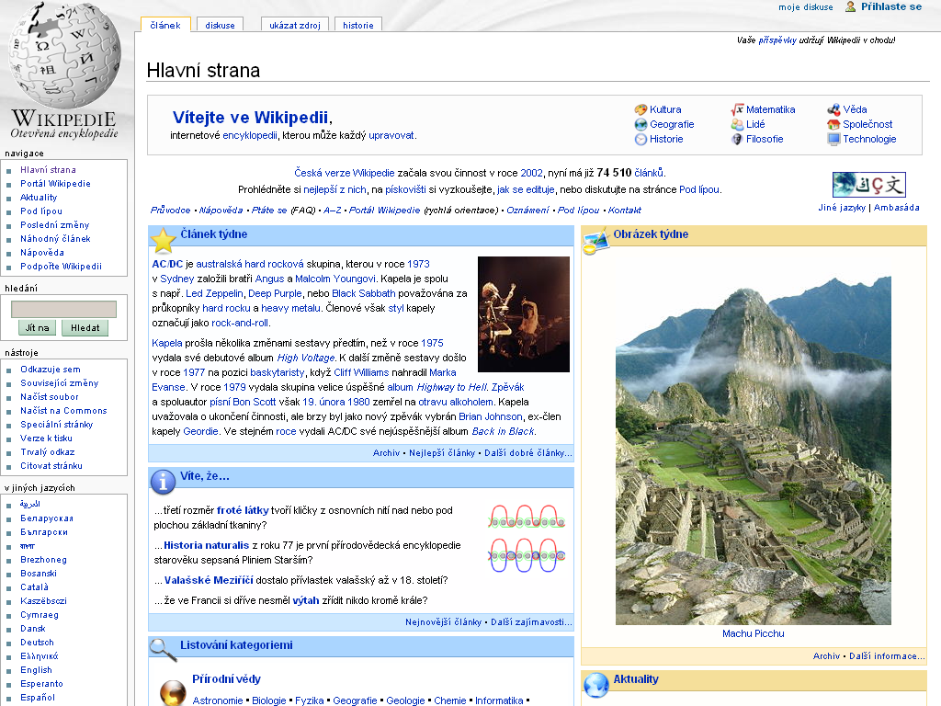Click the Lidé people icon

click(x=737, y=124)
